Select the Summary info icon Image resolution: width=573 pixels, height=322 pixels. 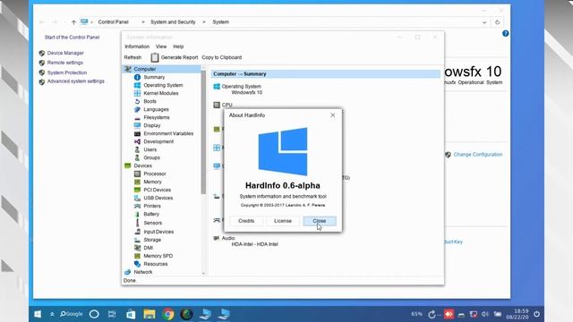click(x=137, y=77)
